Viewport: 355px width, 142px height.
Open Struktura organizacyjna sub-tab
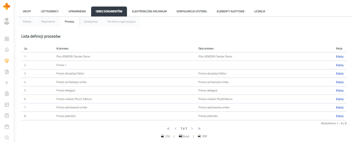point(121,22)
